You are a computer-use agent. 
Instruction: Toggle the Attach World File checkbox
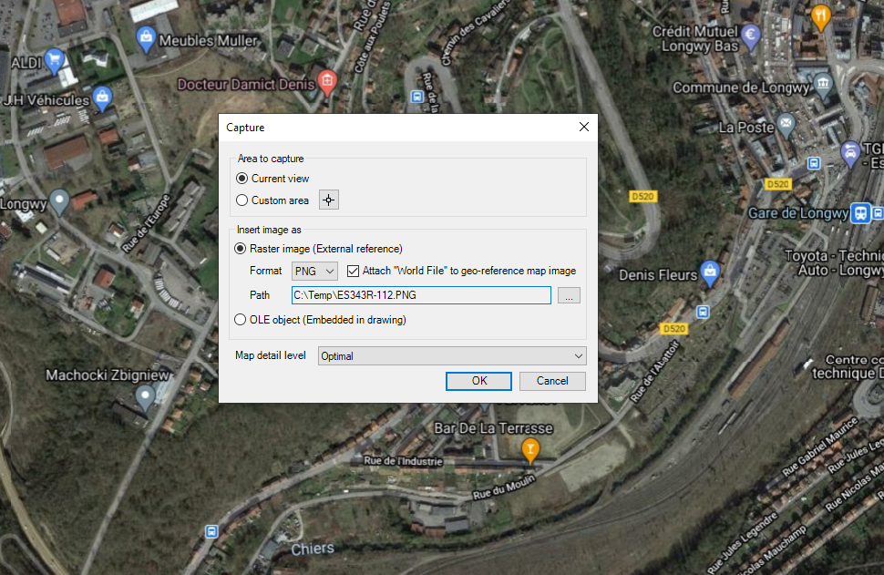354,271
